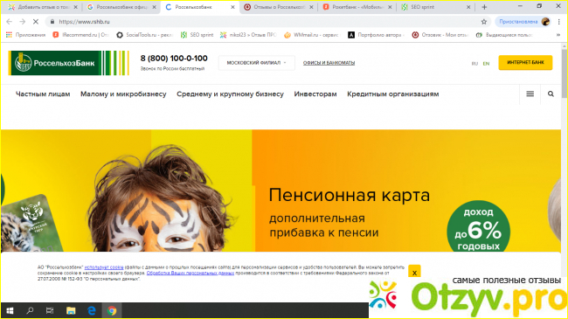Click the Интернет-банк button
568x319 pixels.
point(525,62)
